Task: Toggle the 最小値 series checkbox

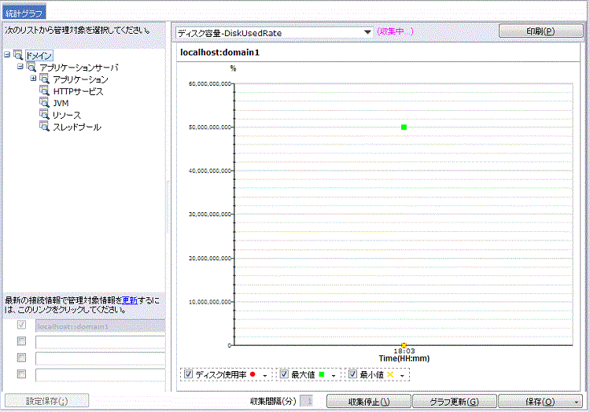Action: [353, 375]
